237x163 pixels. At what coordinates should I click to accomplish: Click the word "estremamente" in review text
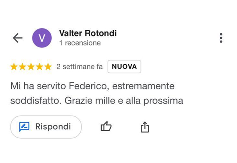(x=140, y=85)
